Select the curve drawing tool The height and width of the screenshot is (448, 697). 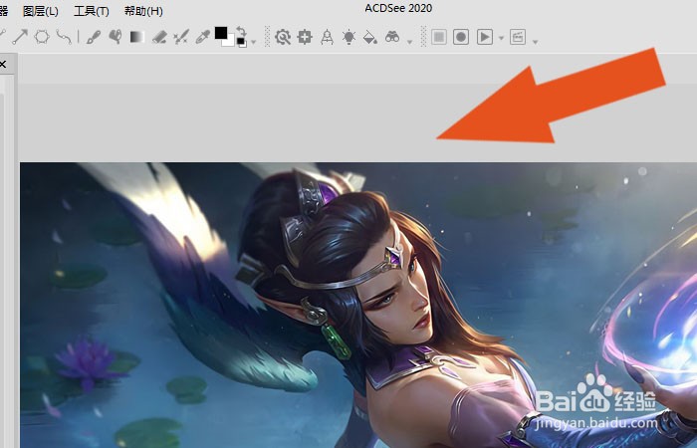click(64, 37)
